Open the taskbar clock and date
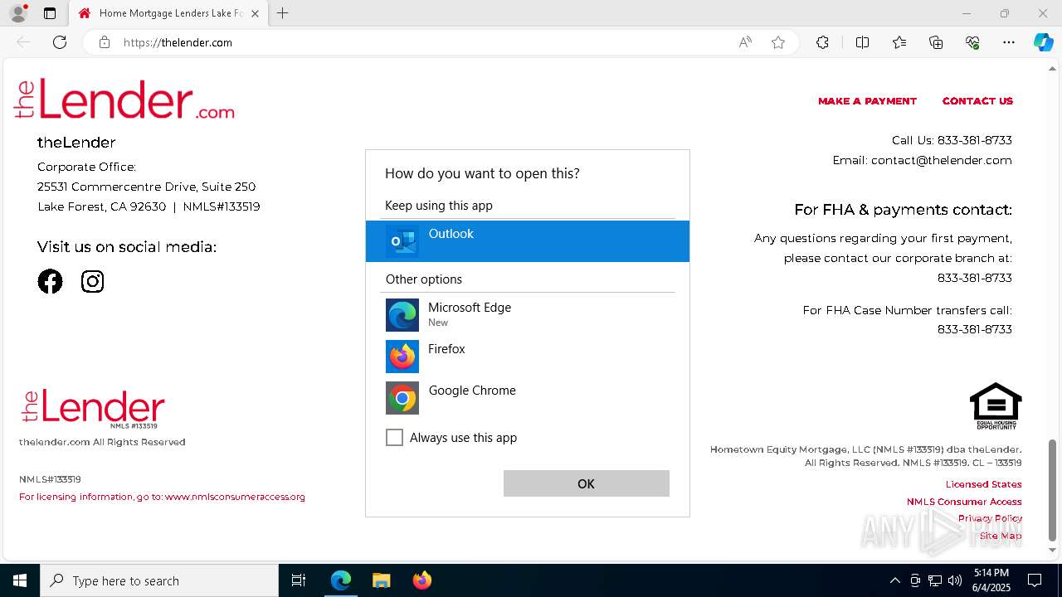 tap(991, 580)
